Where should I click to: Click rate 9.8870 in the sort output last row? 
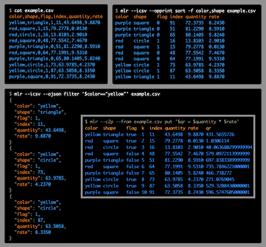(216, 77)
